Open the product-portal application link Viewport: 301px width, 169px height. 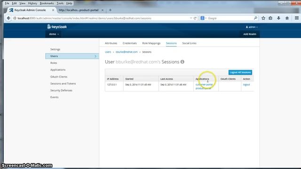coord(203,88)
